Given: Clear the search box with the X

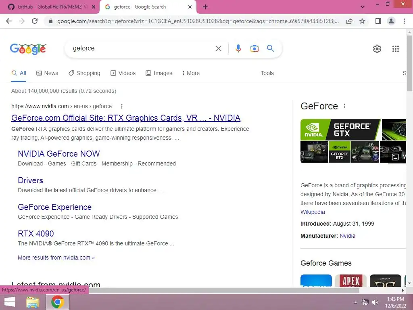Looking at the screenshot, I should (218, 48).
